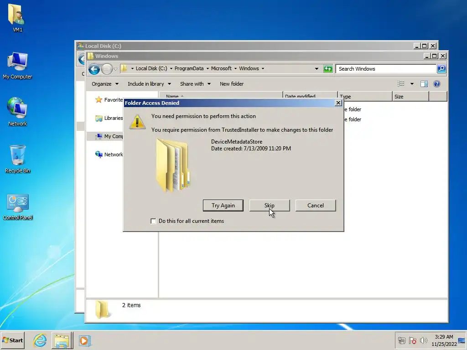Click the network tray icon
Viewport: 467px width, 350px height.
pyautogui.click(x=401, y=340)
